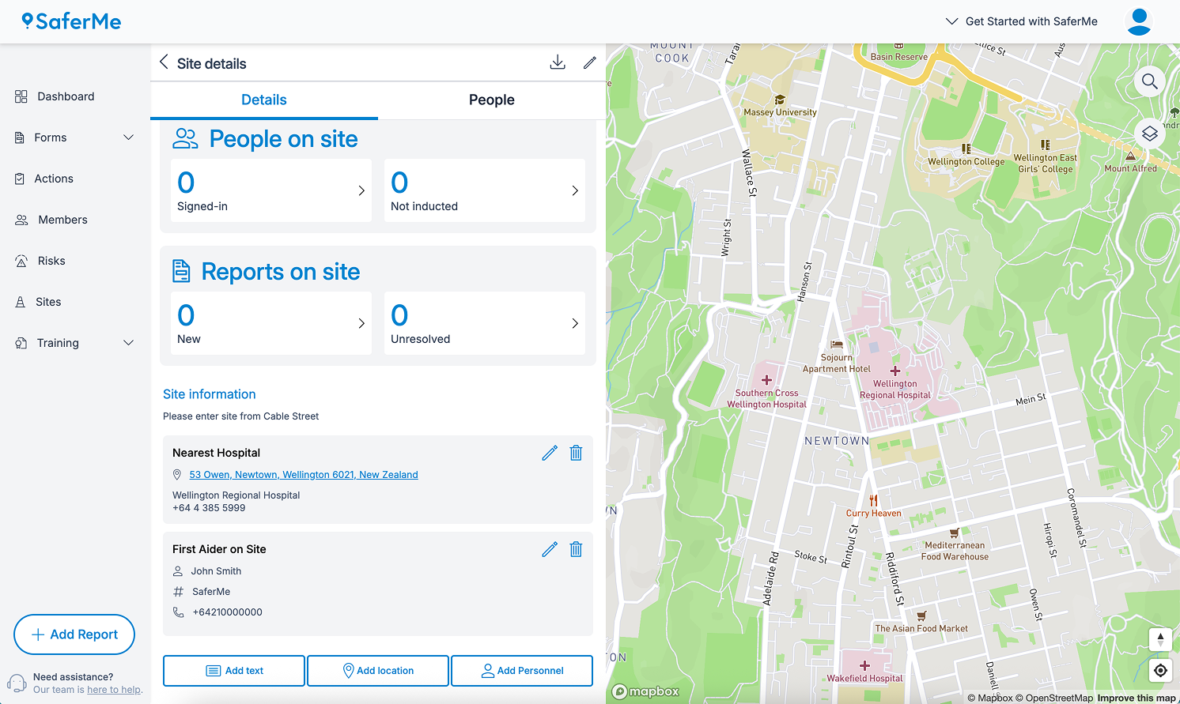Edit the Nearest Hospital entry
The height and width of the screenshot is (704, 1180).
(550, 453)
